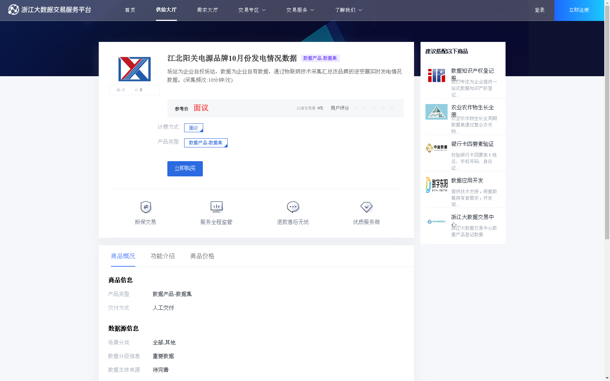610x381 pixels.
Task: Click the 重要数据 classification value
Action: [x=163, y=356]
